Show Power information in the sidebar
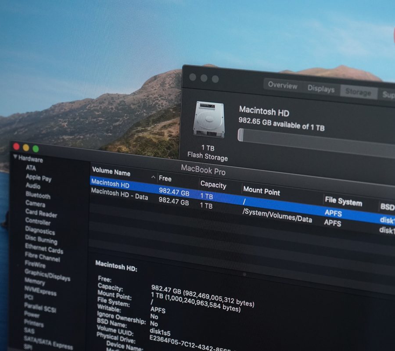This screenshot has width=395, height=351. tap(32, 314)
